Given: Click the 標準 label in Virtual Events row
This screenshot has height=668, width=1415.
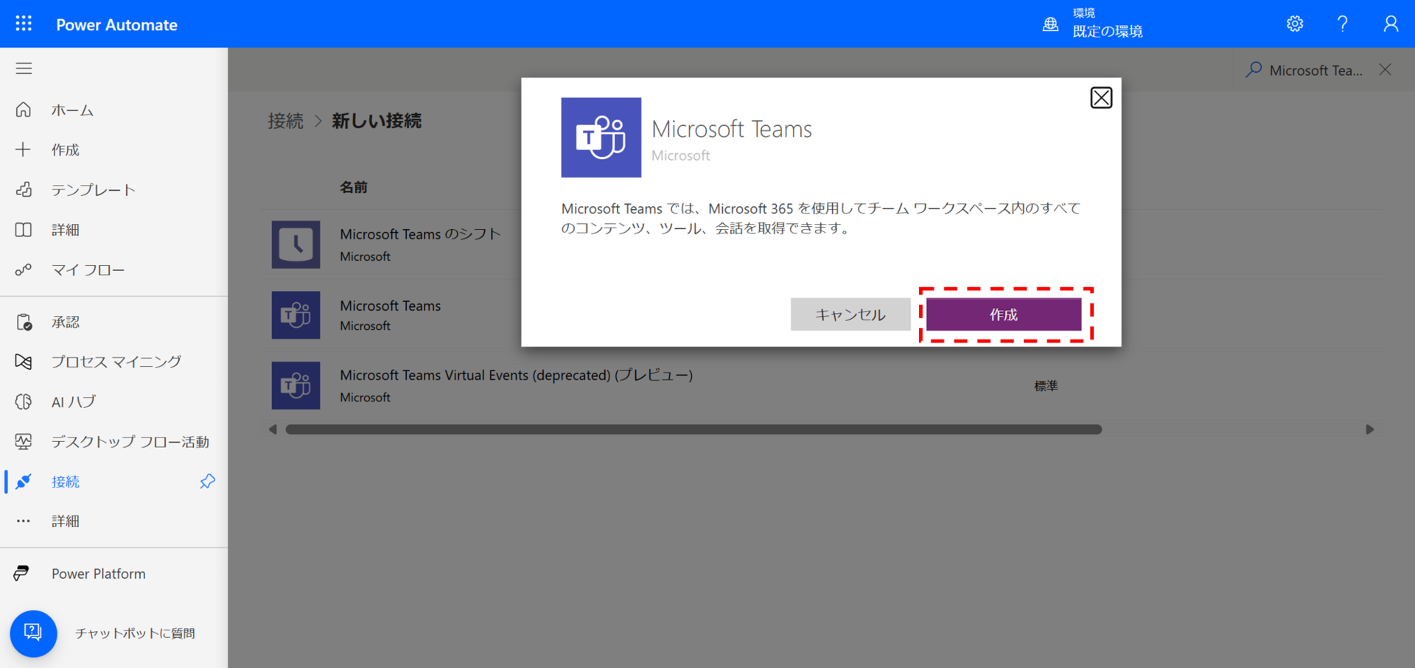Looking at the screenshot, I should coord(1046,386).
